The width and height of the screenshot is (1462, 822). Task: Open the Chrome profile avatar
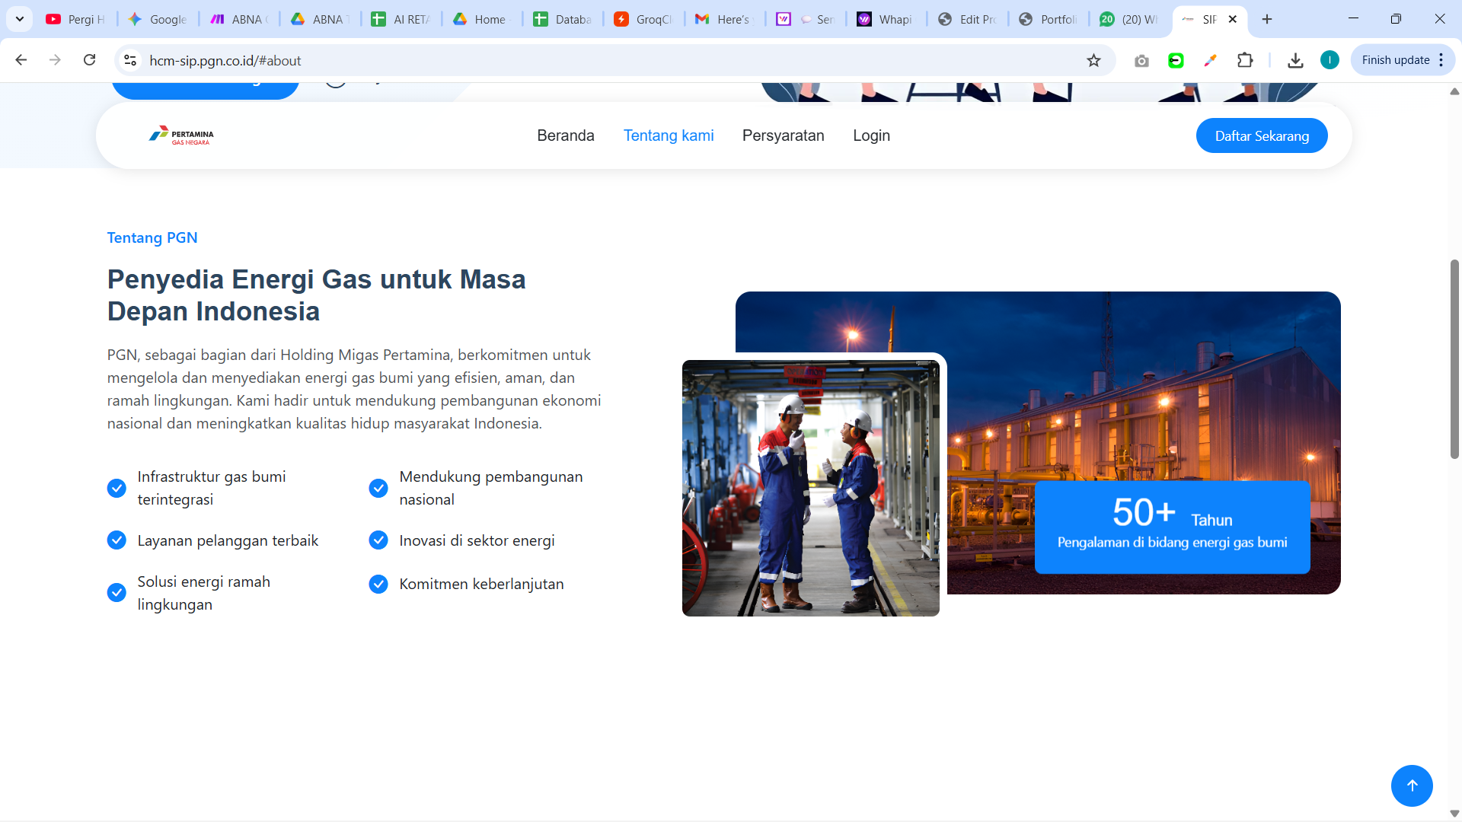(1330, 60)
